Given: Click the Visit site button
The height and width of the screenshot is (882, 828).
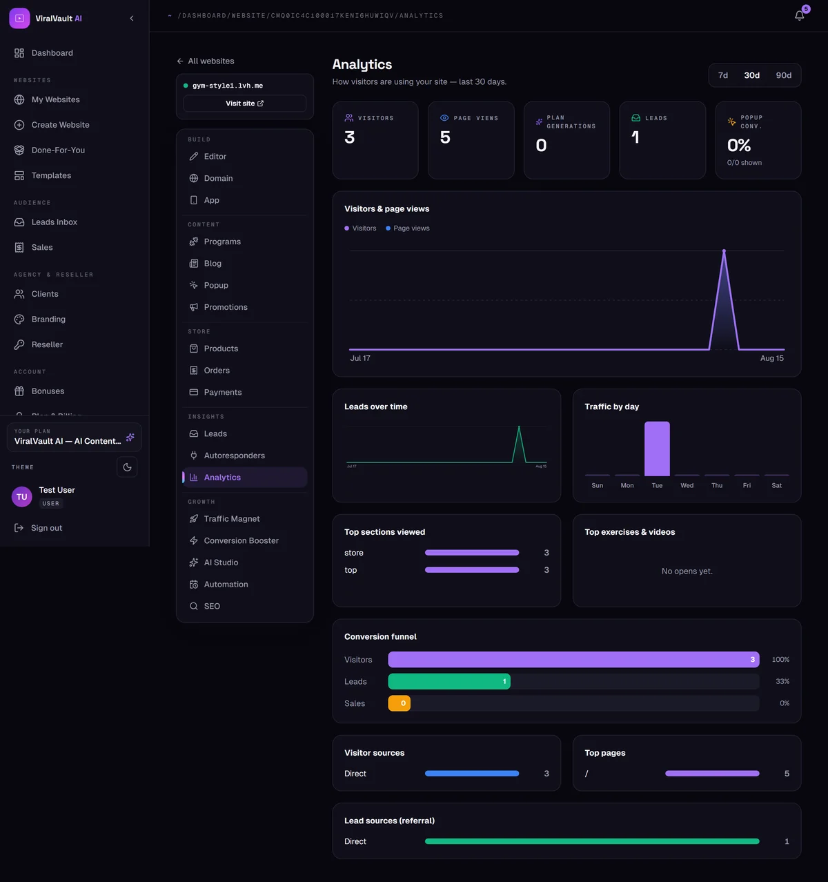Looking at the screenshot, I should [245, 104].
